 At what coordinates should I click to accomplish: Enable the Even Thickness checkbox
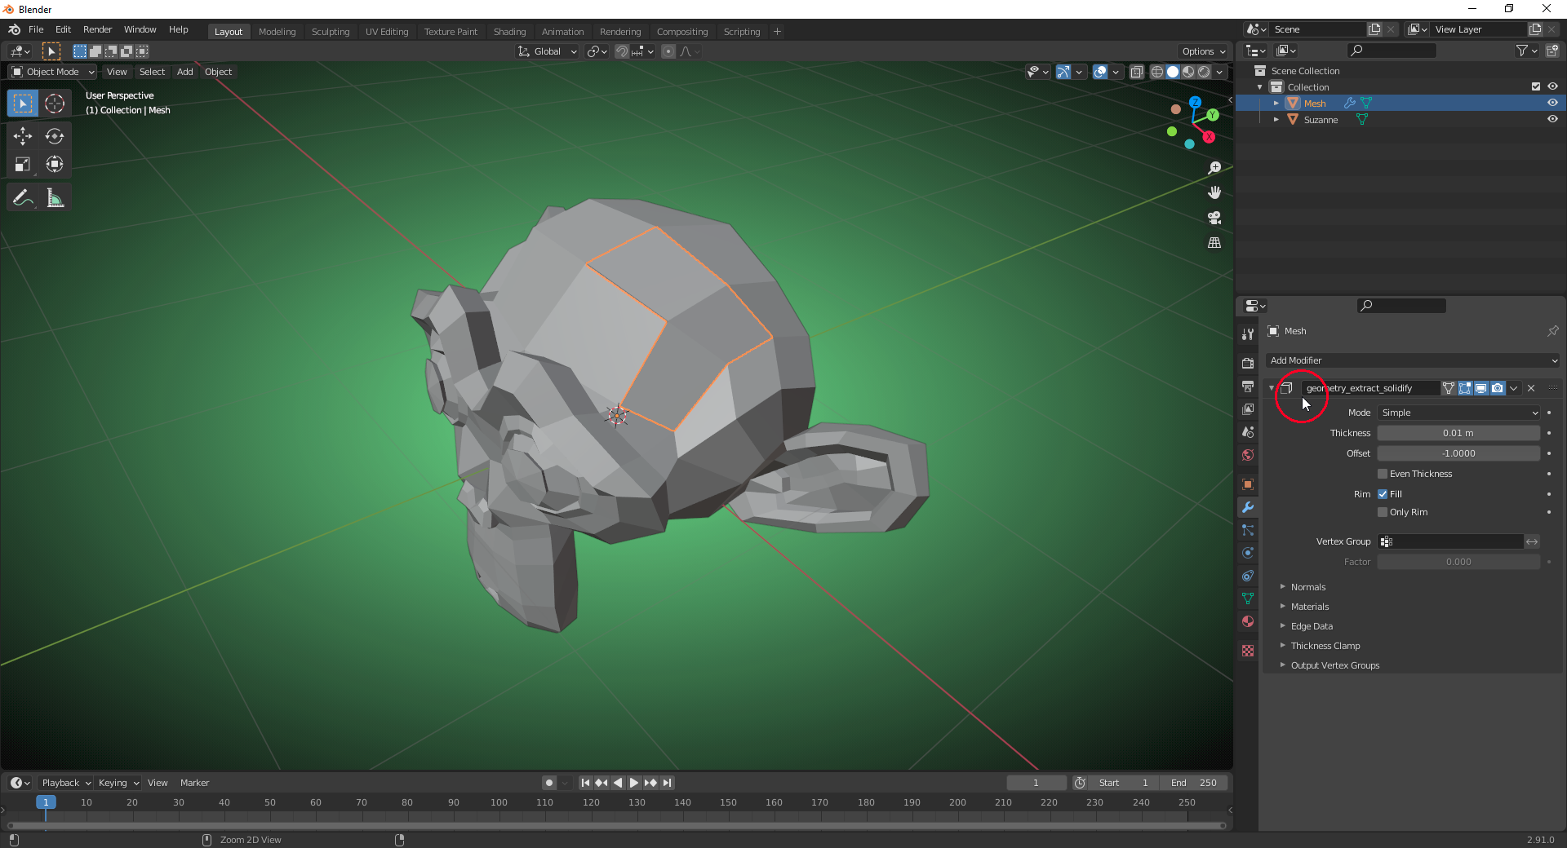tap(1383, 474)
